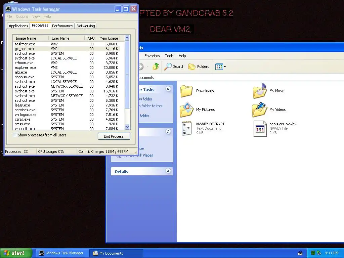Click the network tray icon beside the clock
This screenshot has width=344, height=258.
[x=319, y=253]
